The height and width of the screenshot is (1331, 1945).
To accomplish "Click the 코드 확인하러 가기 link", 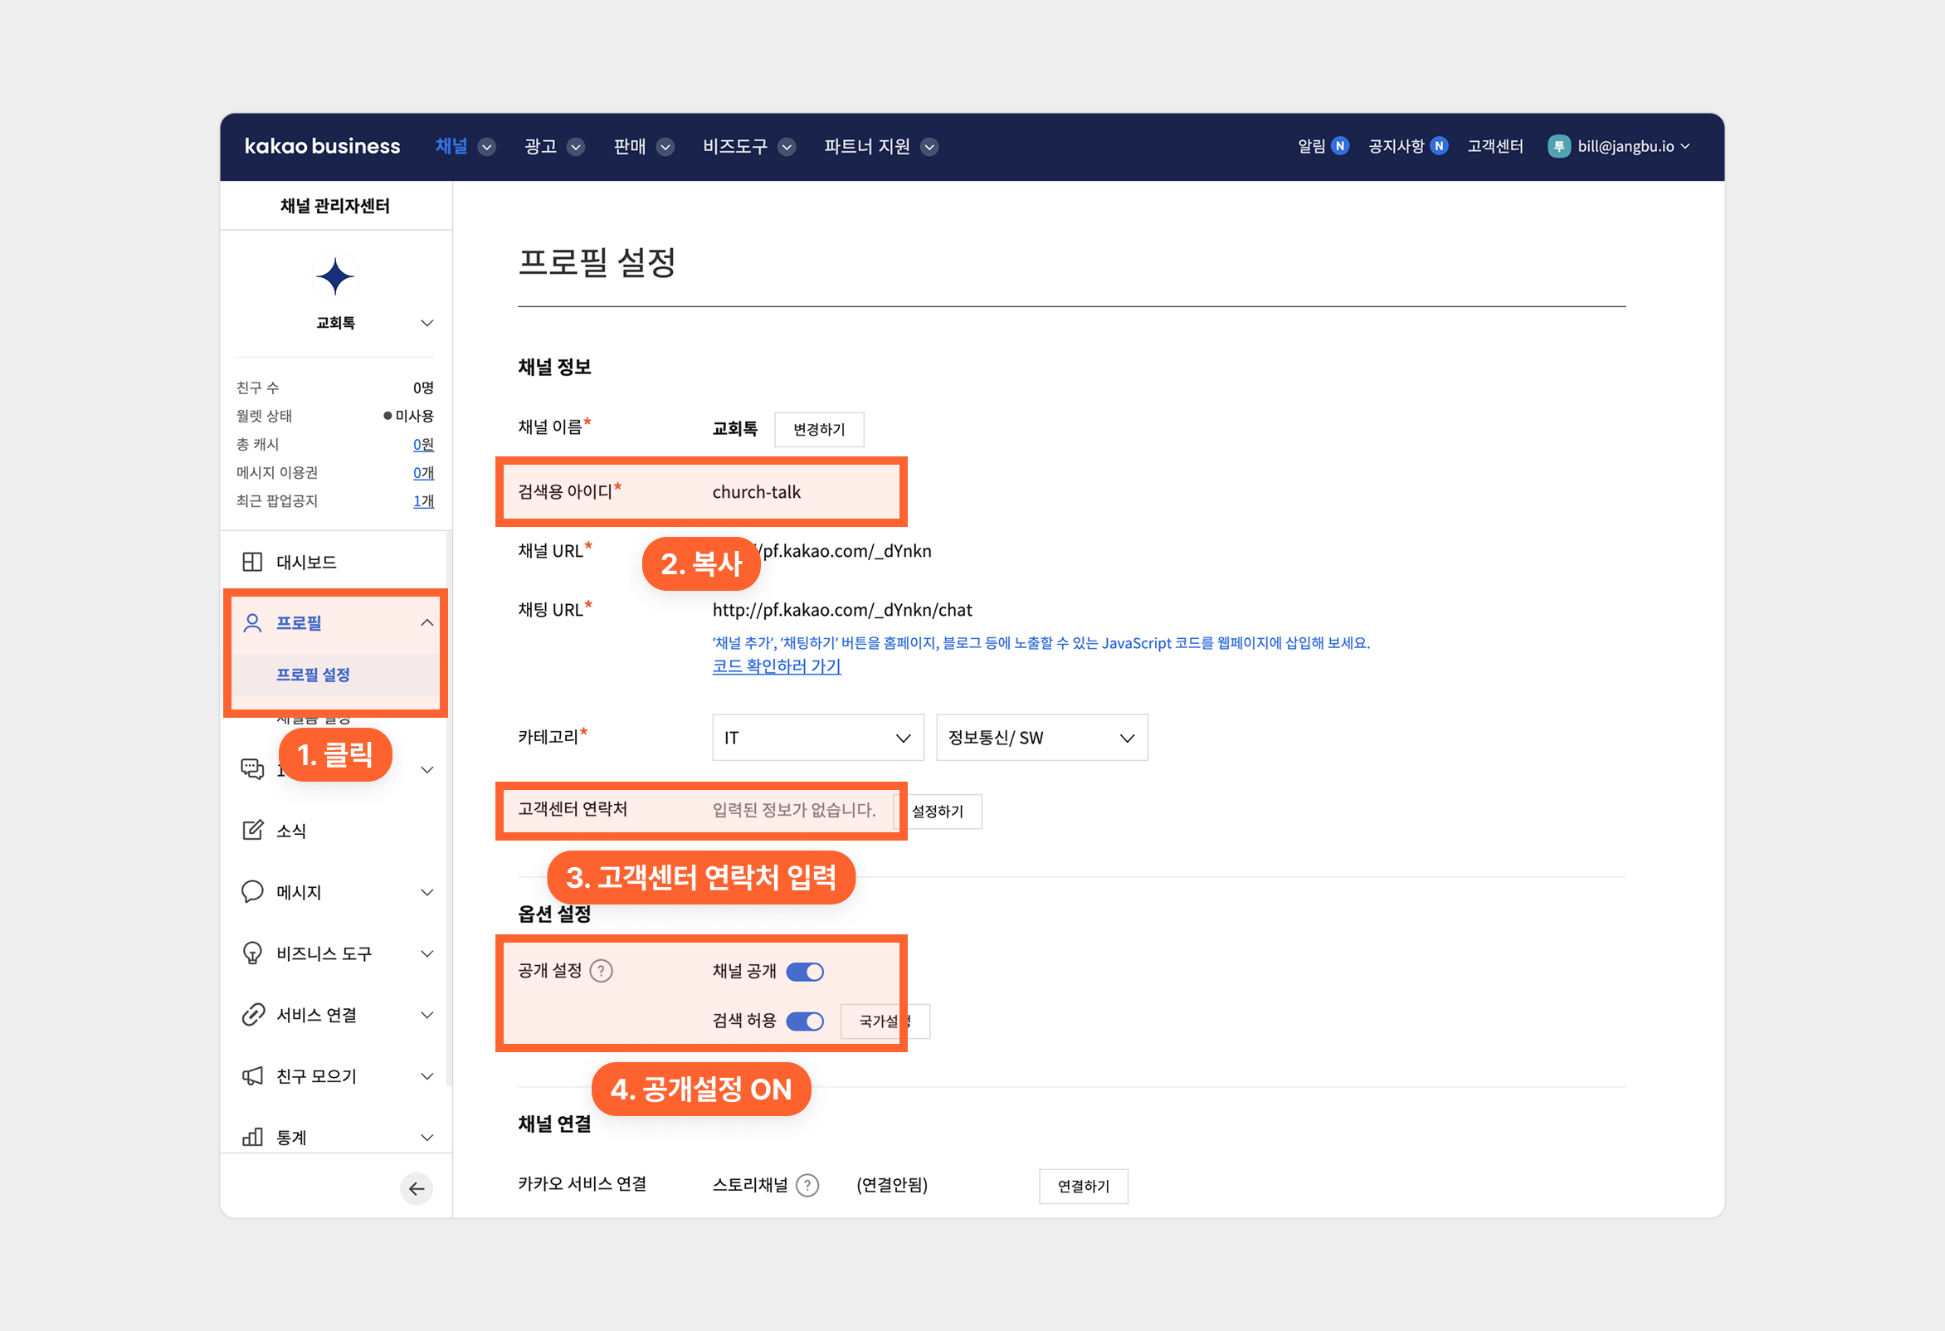I will (776, 666).
